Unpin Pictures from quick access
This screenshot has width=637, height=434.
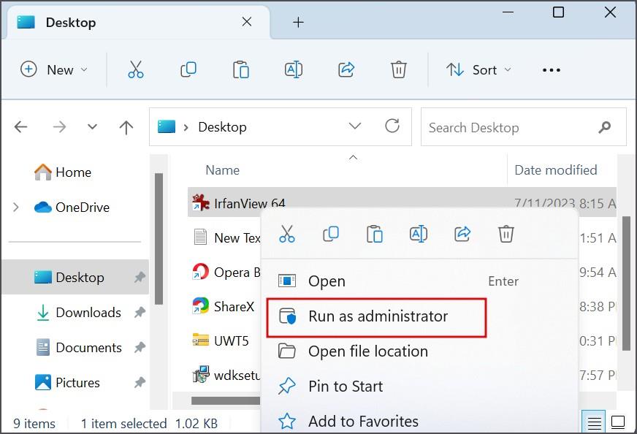click(x=140, y=382)
